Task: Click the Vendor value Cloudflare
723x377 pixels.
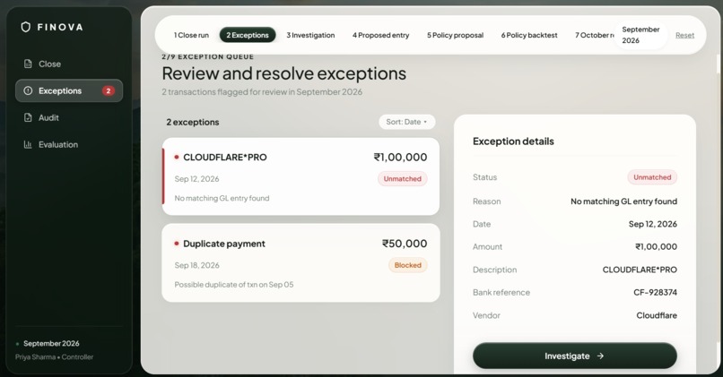Action: coord(657,315)
